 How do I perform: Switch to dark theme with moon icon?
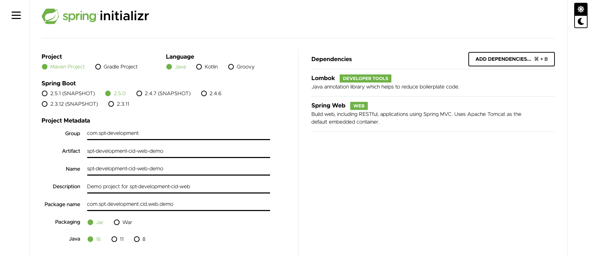pyautogui.click(x=581, y=21)
